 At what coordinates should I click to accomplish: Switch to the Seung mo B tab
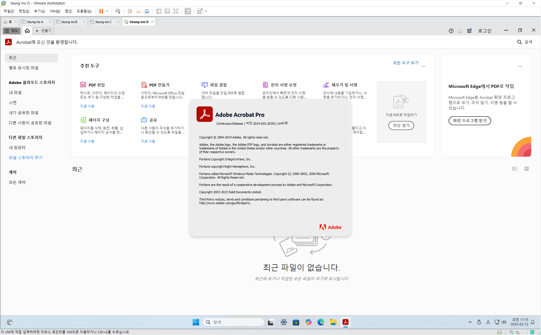coord(69,22)
